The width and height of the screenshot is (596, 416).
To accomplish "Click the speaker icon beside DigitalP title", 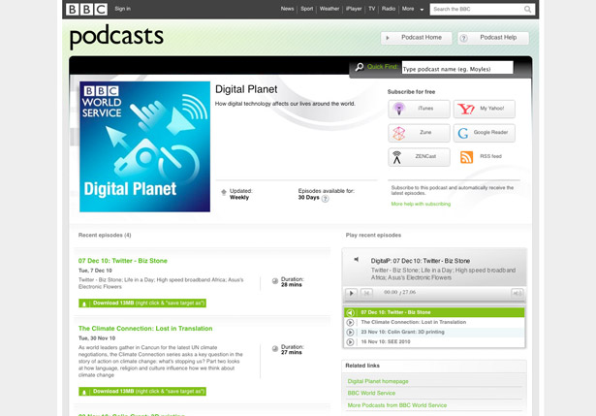I will tap(357, 259).
